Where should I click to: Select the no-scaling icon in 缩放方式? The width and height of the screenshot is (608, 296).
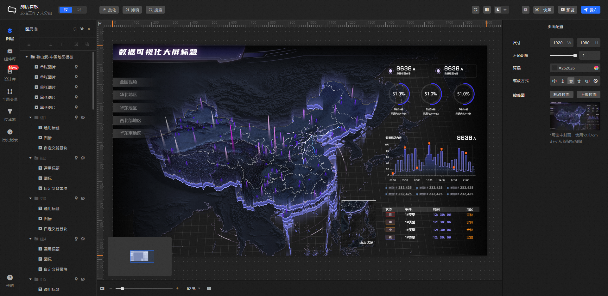(596, 81)
